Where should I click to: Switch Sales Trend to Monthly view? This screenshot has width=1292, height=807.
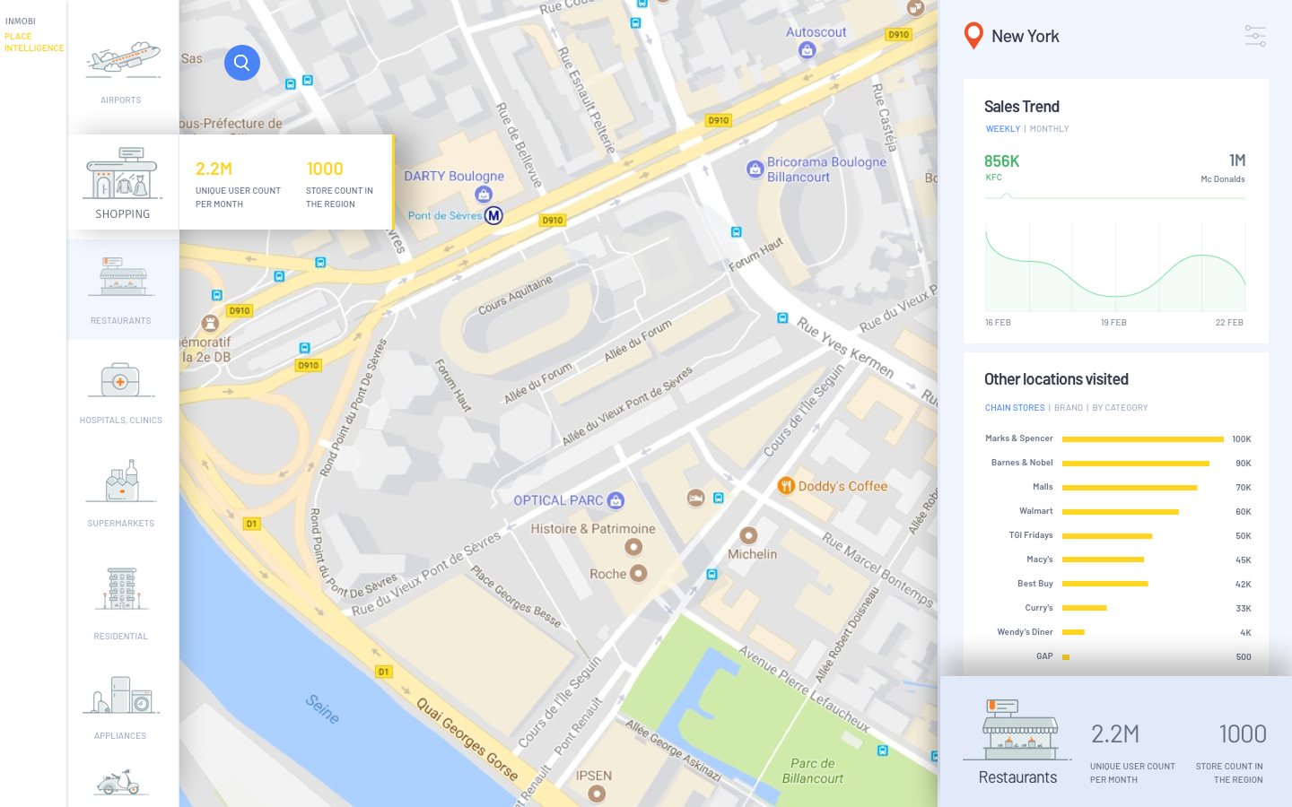click(x=1049, y=129)
